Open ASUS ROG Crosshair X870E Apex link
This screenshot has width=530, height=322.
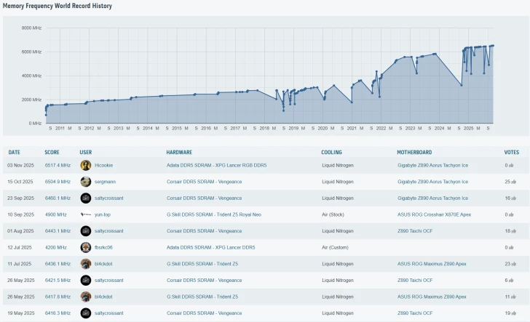(x=433, y=214)
